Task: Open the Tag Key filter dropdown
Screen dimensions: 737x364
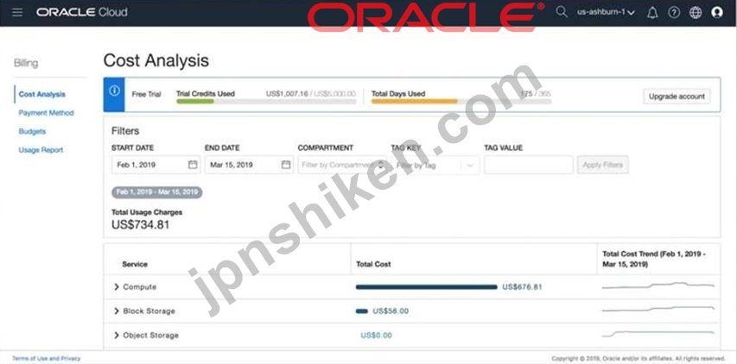Action: coord(435,165)
